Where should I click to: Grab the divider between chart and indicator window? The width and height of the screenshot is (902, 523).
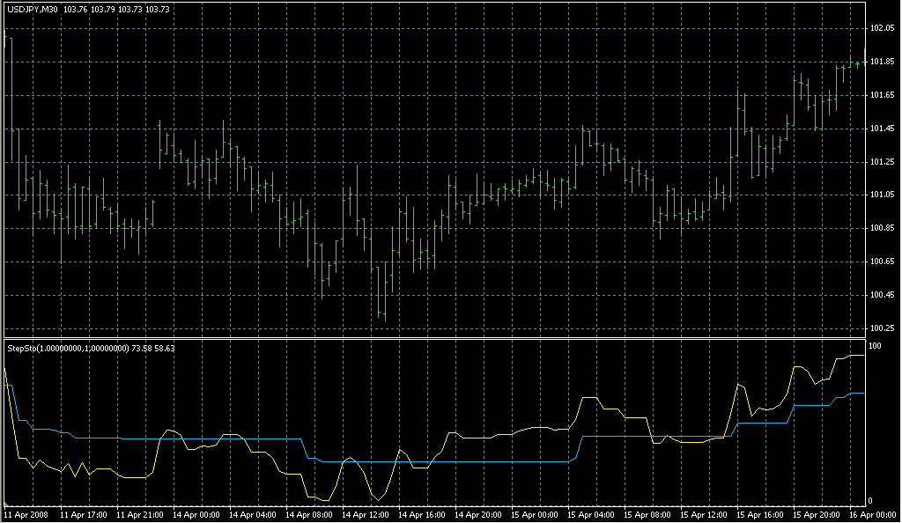click(440, 338)
